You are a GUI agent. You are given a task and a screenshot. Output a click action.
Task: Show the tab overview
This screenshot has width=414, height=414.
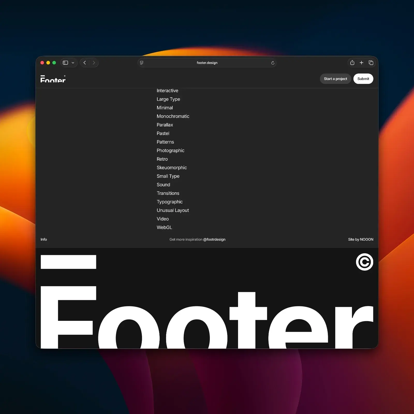click(371, 63)
